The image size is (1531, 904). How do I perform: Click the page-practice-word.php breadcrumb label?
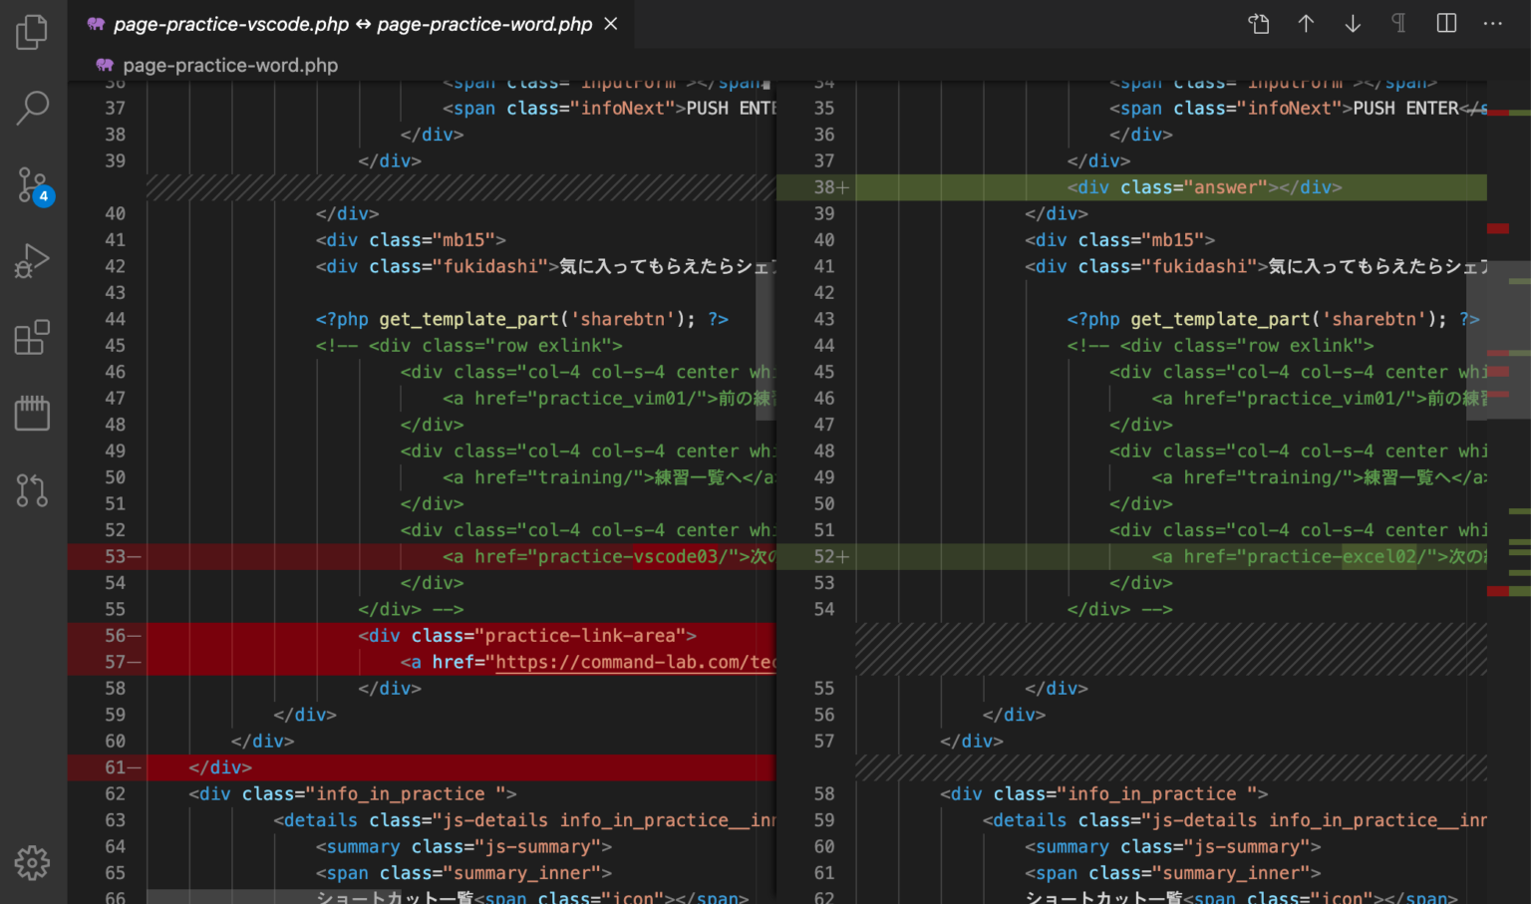(230, 65)
